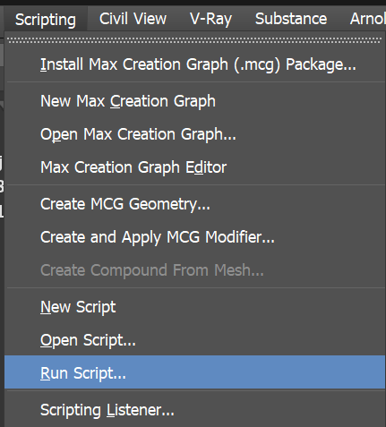This screenshot has width=386, height=427.
Task: Choose Create and Apply MCG Modifier
Action: tap(195, 237)
